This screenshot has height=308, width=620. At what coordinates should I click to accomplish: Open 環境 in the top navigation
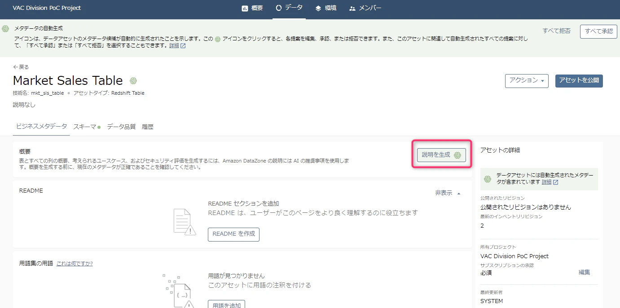pyautogui.click(x=326, y=8)
